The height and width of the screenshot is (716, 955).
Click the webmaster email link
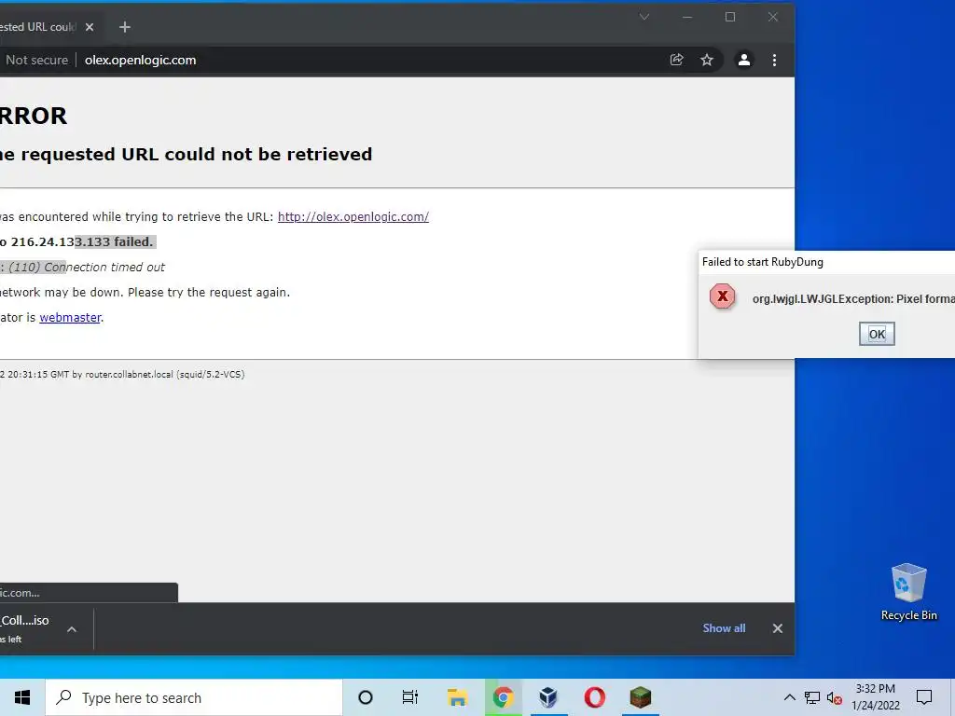(x=70, y=317)
